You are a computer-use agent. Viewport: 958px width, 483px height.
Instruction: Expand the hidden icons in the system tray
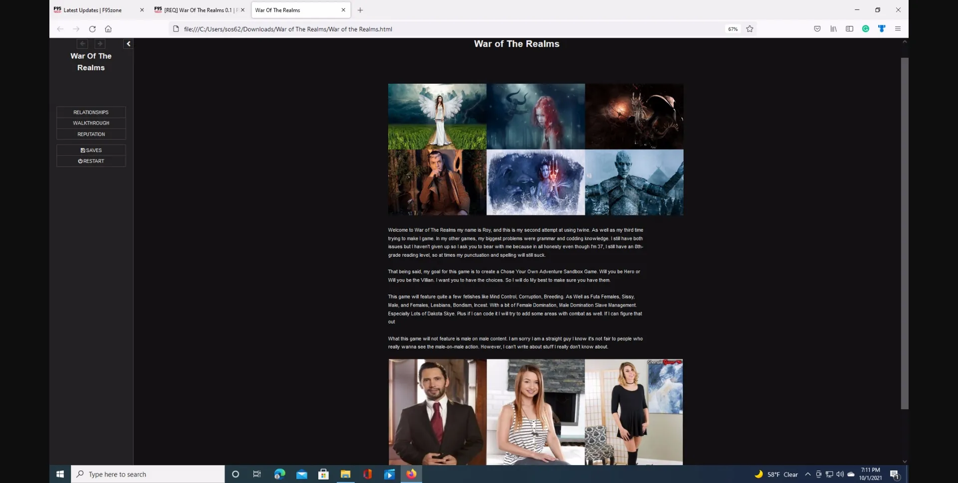tap(808, 474)
